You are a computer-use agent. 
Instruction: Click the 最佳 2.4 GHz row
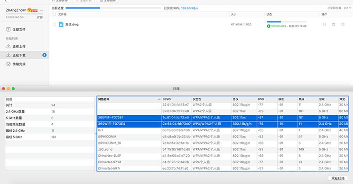click(50, 131)
